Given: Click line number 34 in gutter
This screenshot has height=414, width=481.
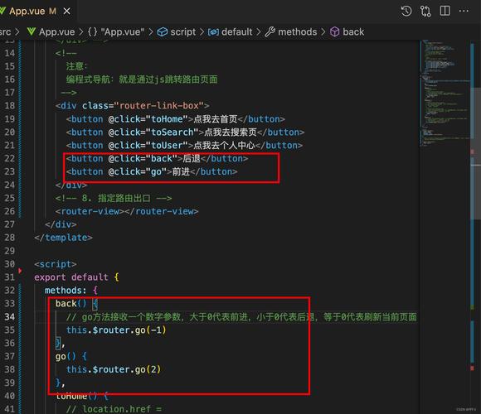Looking at the screenshot, I should pos(9,316).
